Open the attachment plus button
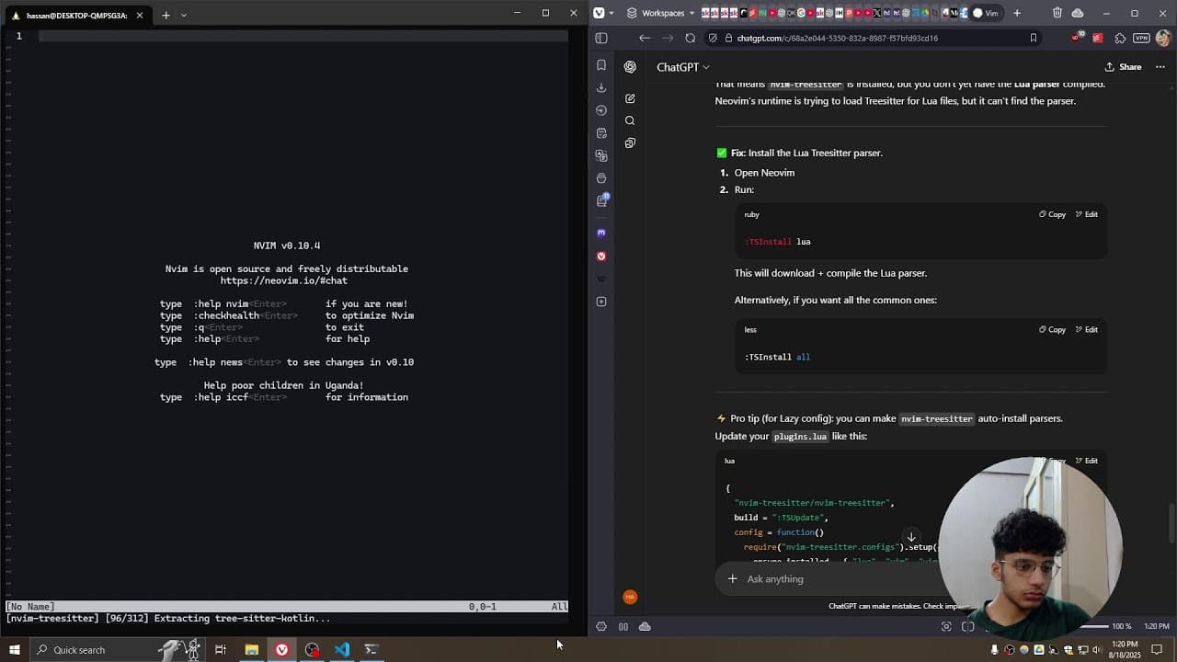Viewport: 1177px width, 662px height. (x=732, y=579)
